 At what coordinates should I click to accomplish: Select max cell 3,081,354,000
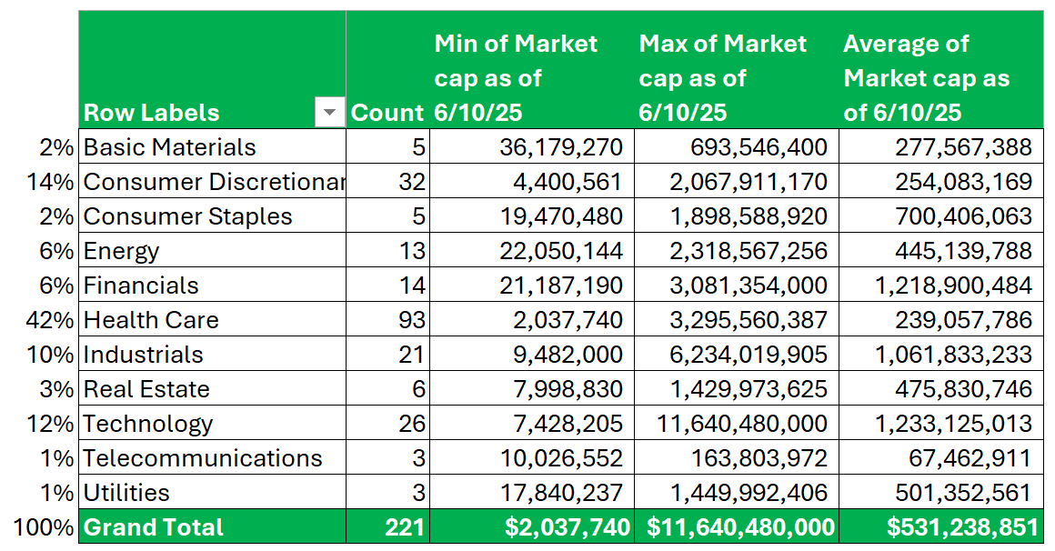pyautogui.click(x=736, y=285)
